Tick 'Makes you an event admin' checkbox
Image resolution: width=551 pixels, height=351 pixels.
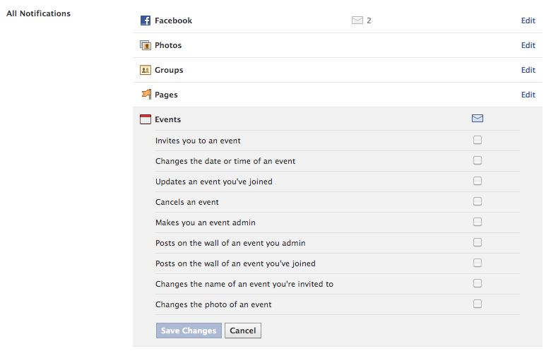coord(478,222)
